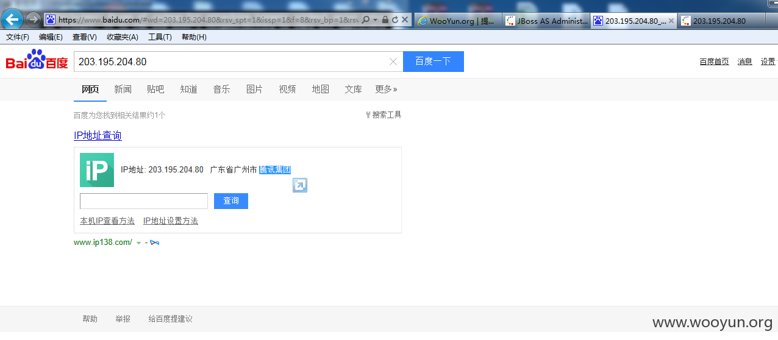Close the active 203.195.204.80_ tab
This screenshot has width=778, height=340.
point(671,21)
